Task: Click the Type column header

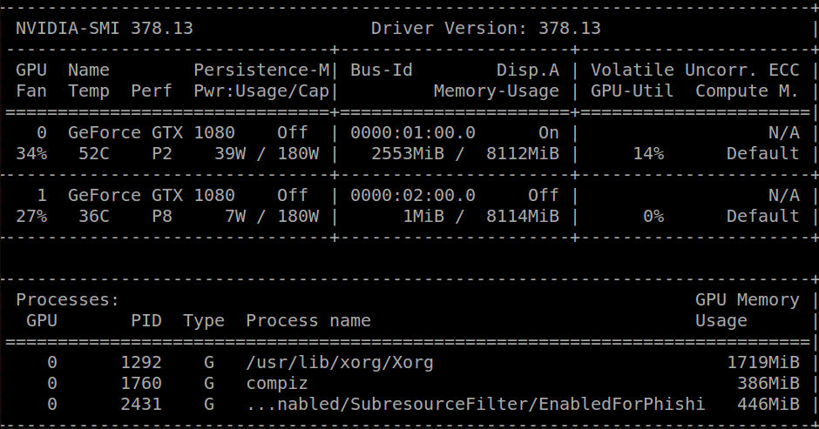Action: pyautogui.click(x=204, y=321)
